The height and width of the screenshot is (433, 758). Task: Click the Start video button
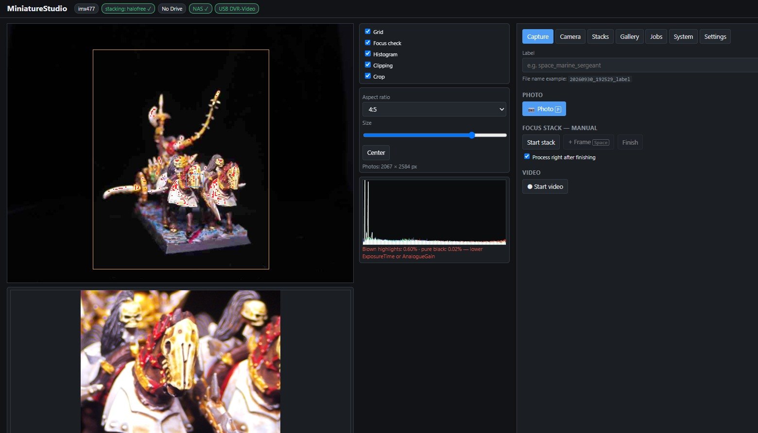pyautogui.click(x=545, y=186)
